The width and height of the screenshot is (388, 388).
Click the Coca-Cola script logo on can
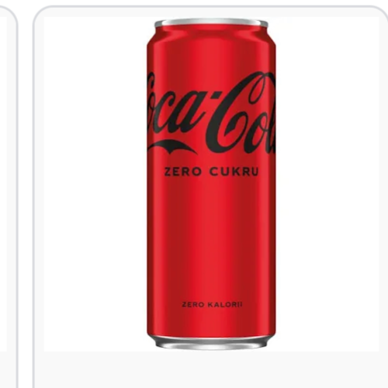click(211, 114)
